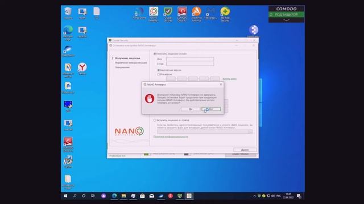Click the first Pro license key box
Image resolution: width=364 pixels, height=204 pixels.
click(171, 79)
